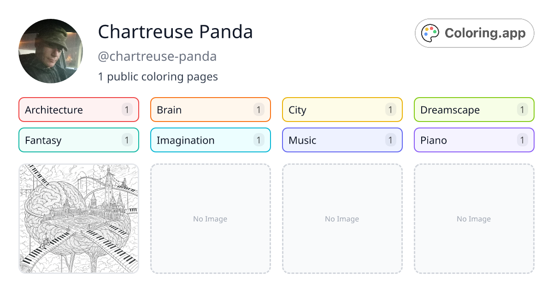553x290 pixels.
Task: Open the brain city coloring page thumbnail
Action: [x=79, y=219]
